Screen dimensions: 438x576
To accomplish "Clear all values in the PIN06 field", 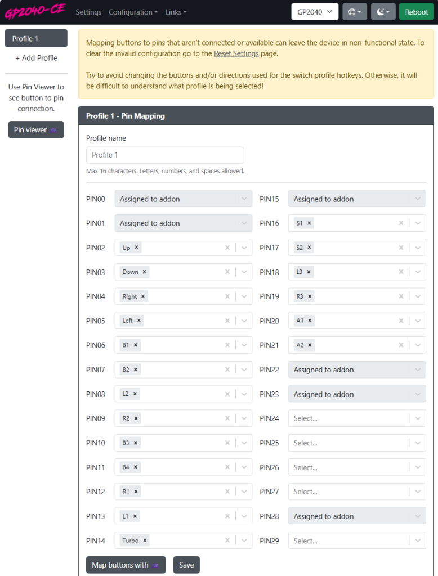I will (227, 345).
